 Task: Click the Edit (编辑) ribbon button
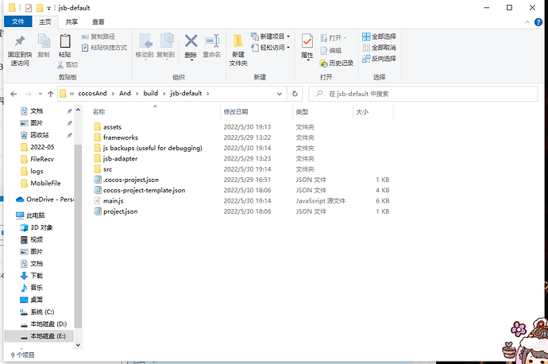pos(330,51)
